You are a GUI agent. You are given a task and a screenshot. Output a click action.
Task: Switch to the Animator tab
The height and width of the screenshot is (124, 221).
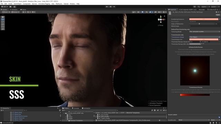14,10
